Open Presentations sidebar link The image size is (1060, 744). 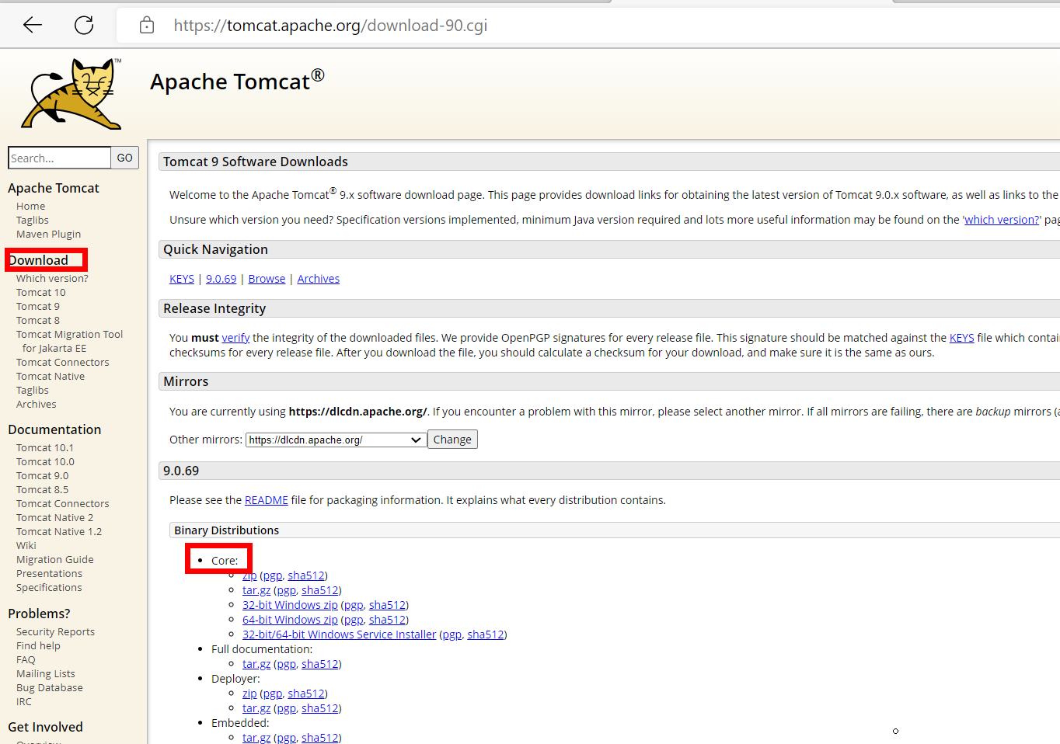49,574
